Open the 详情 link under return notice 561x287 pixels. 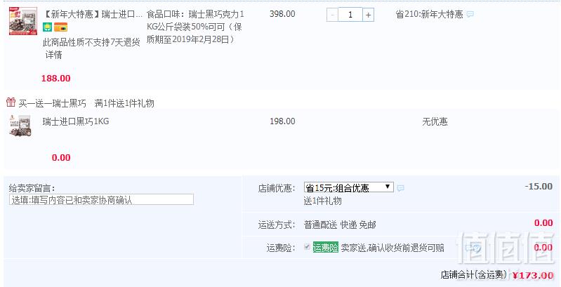point(53,55)
